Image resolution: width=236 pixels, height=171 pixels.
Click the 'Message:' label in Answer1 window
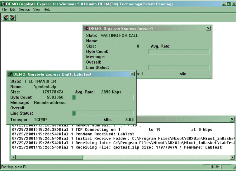coord(96,57)
